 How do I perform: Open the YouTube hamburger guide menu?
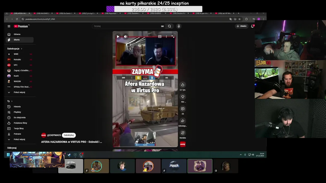coord(9,26)
